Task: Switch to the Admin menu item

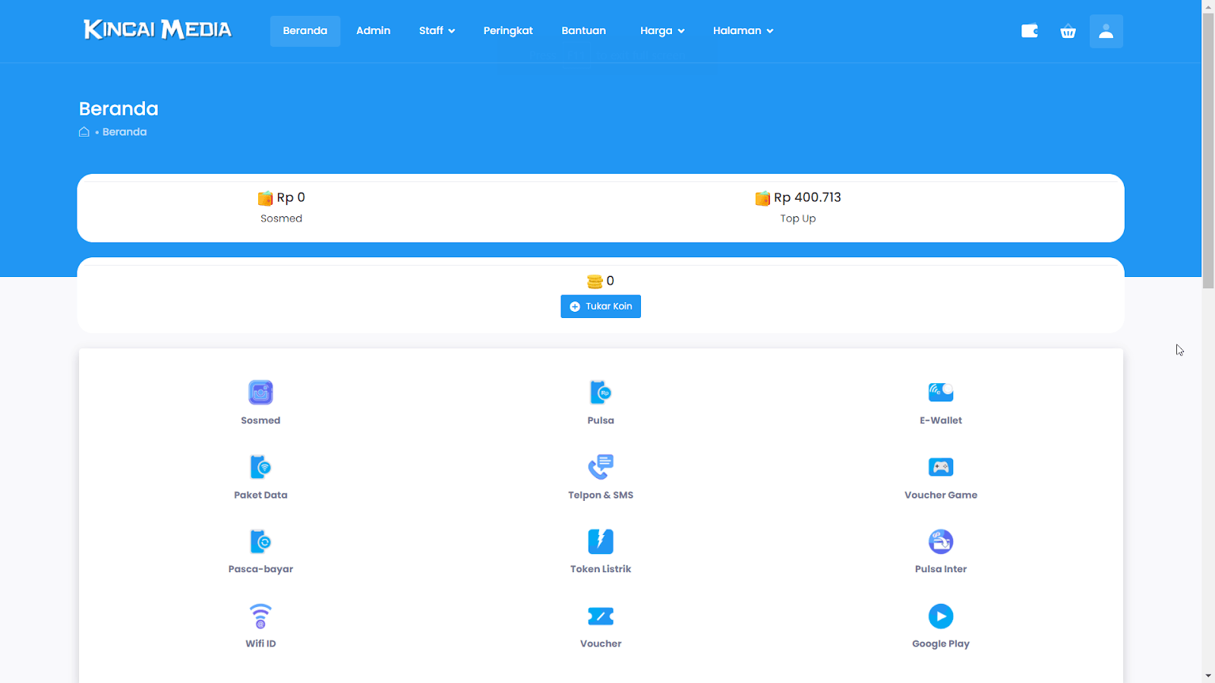Action: 373,31
